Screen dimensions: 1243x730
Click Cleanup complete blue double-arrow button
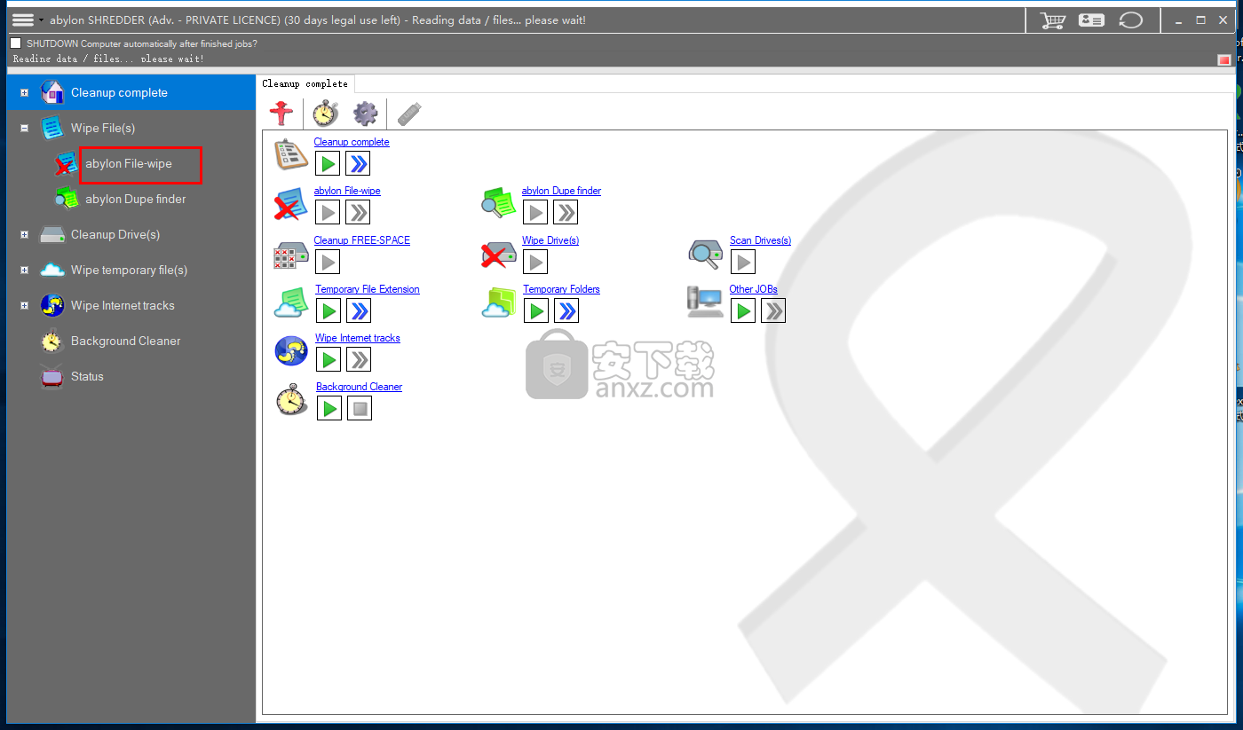(x=358, y=163)
